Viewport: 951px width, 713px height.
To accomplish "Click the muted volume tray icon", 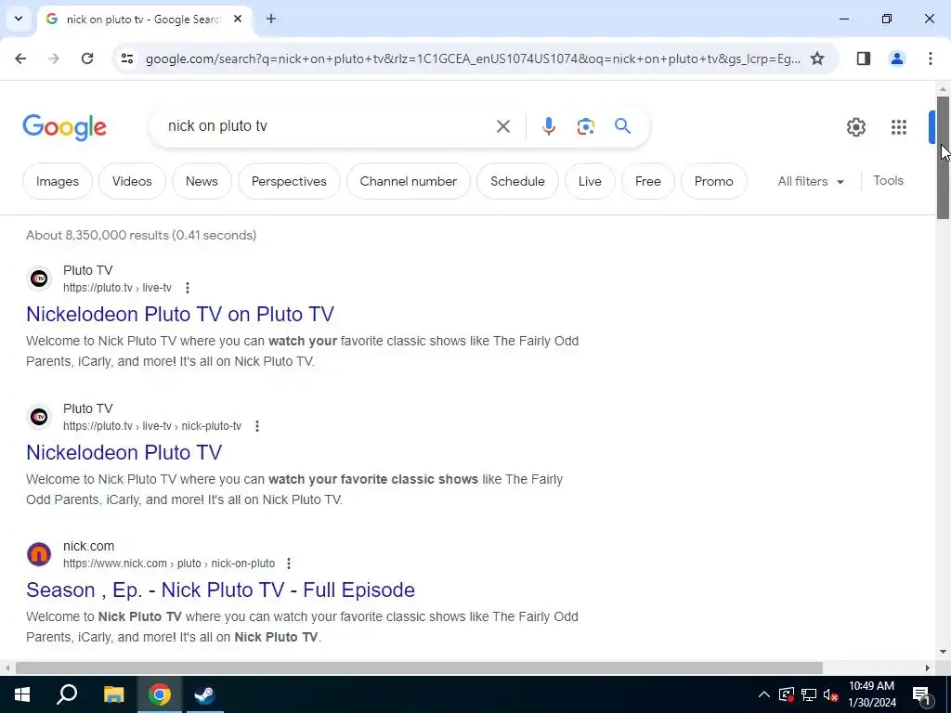I will click(830, 694).
